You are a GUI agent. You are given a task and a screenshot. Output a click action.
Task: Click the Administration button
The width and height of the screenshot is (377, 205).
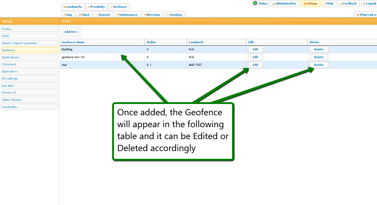284,4
